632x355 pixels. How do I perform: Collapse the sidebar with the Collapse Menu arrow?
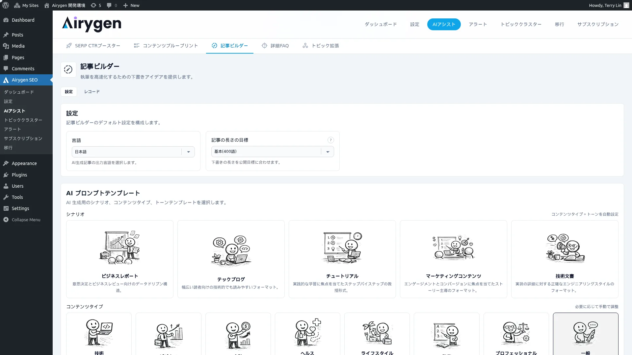click(6, 220)
